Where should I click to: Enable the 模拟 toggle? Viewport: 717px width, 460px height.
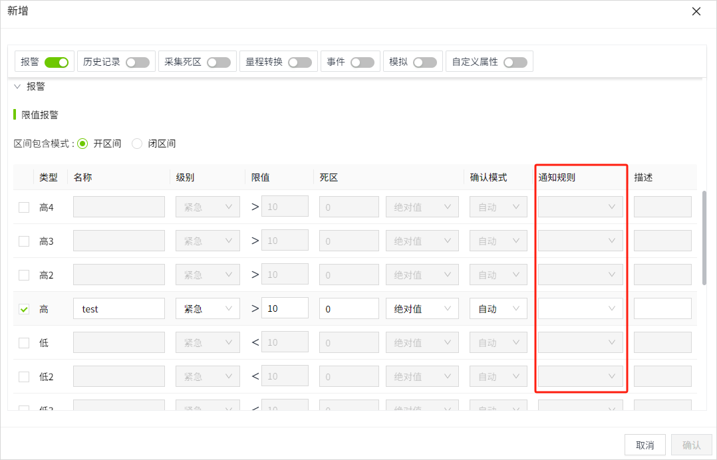[425, 62]
